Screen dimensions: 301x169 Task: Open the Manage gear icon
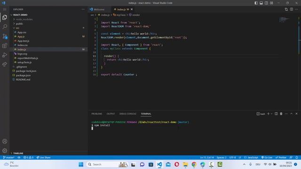(5, 151)
